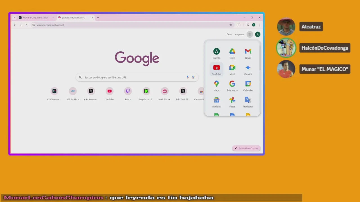Bookmark this page with star icon
This screenshot has height=202, width=360.
(x=231, y=25)
